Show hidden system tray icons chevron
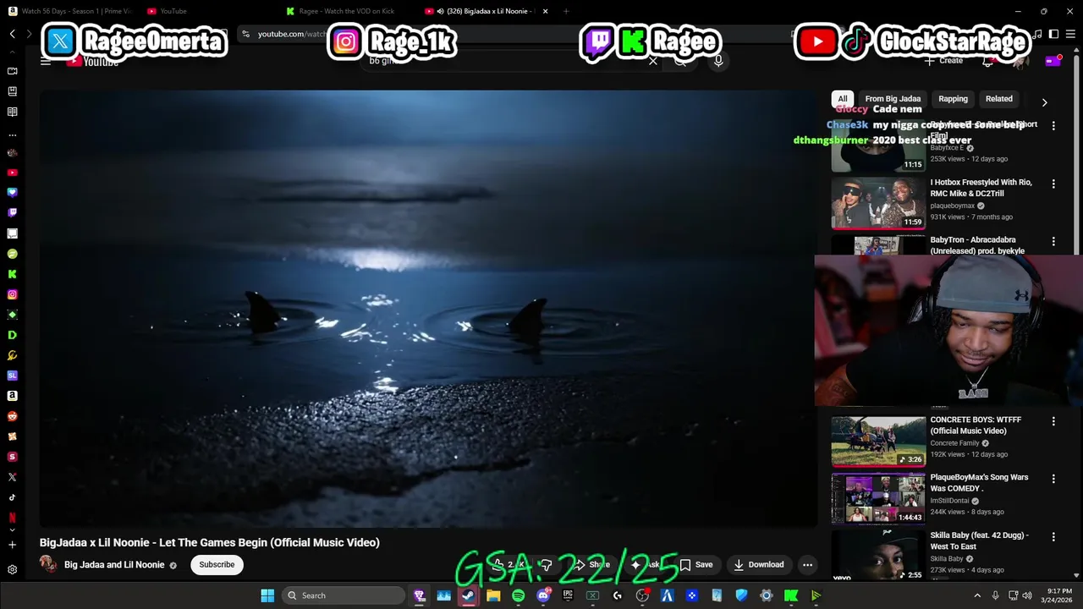This screenshot has width=1083, height=609. pyautogui.click(x=976, y=595)
